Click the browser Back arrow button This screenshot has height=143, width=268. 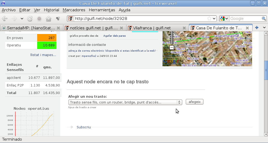coord(5,19)
